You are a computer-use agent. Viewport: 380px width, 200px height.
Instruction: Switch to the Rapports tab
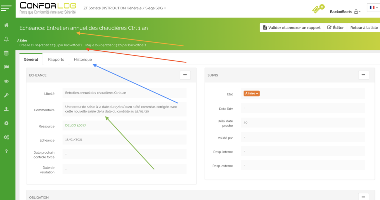(56, 60)
